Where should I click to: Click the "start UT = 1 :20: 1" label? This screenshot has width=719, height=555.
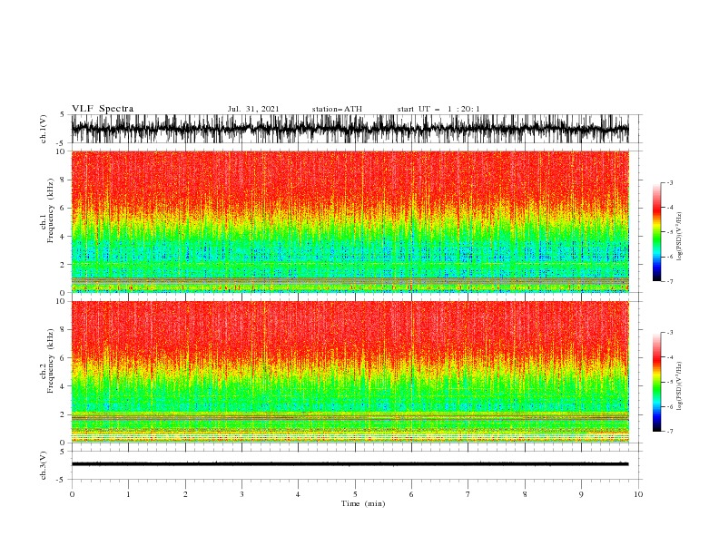click(438, 109)
